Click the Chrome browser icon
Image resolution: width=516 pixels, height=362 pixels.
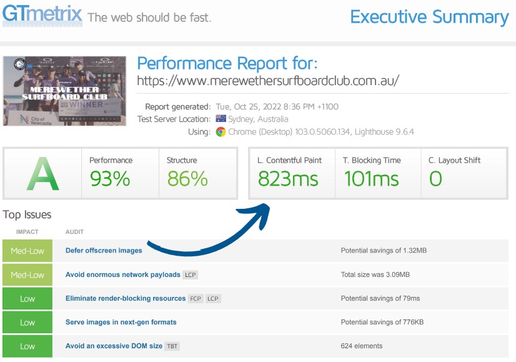pyautogui.click(x=221, y=132)
